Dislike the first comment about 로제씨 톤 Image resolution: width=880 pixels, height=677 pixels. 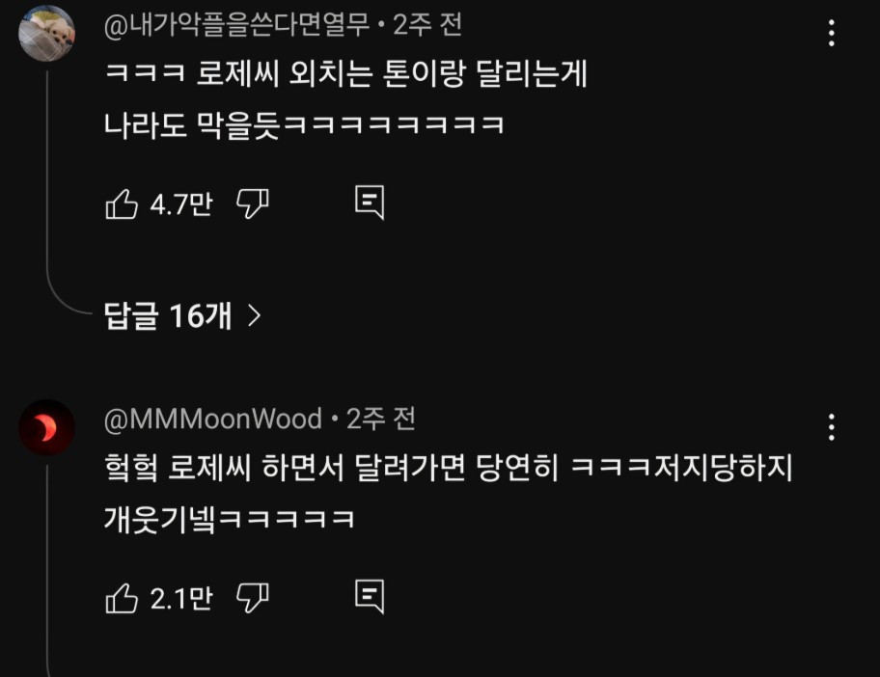point(253,203)
